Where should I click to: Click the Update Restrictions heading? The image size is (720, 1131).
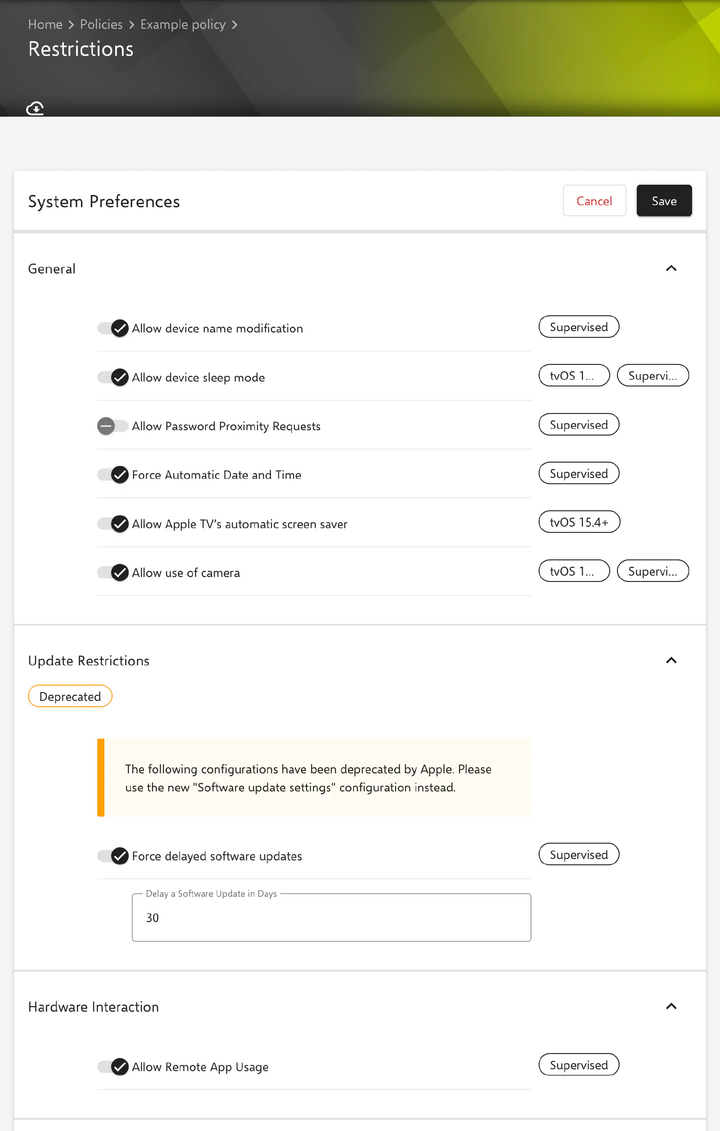(x=89, y=661)
